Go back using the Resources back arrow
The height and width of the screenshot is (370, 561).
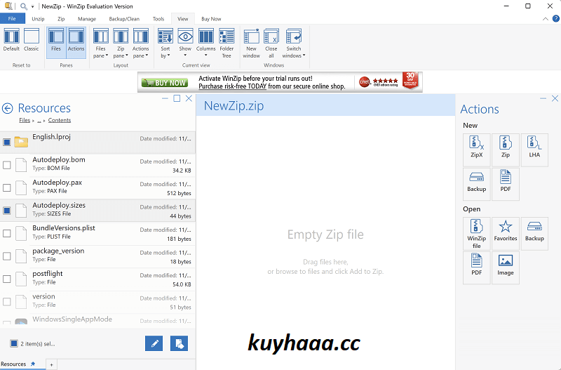tap(8, 108)
